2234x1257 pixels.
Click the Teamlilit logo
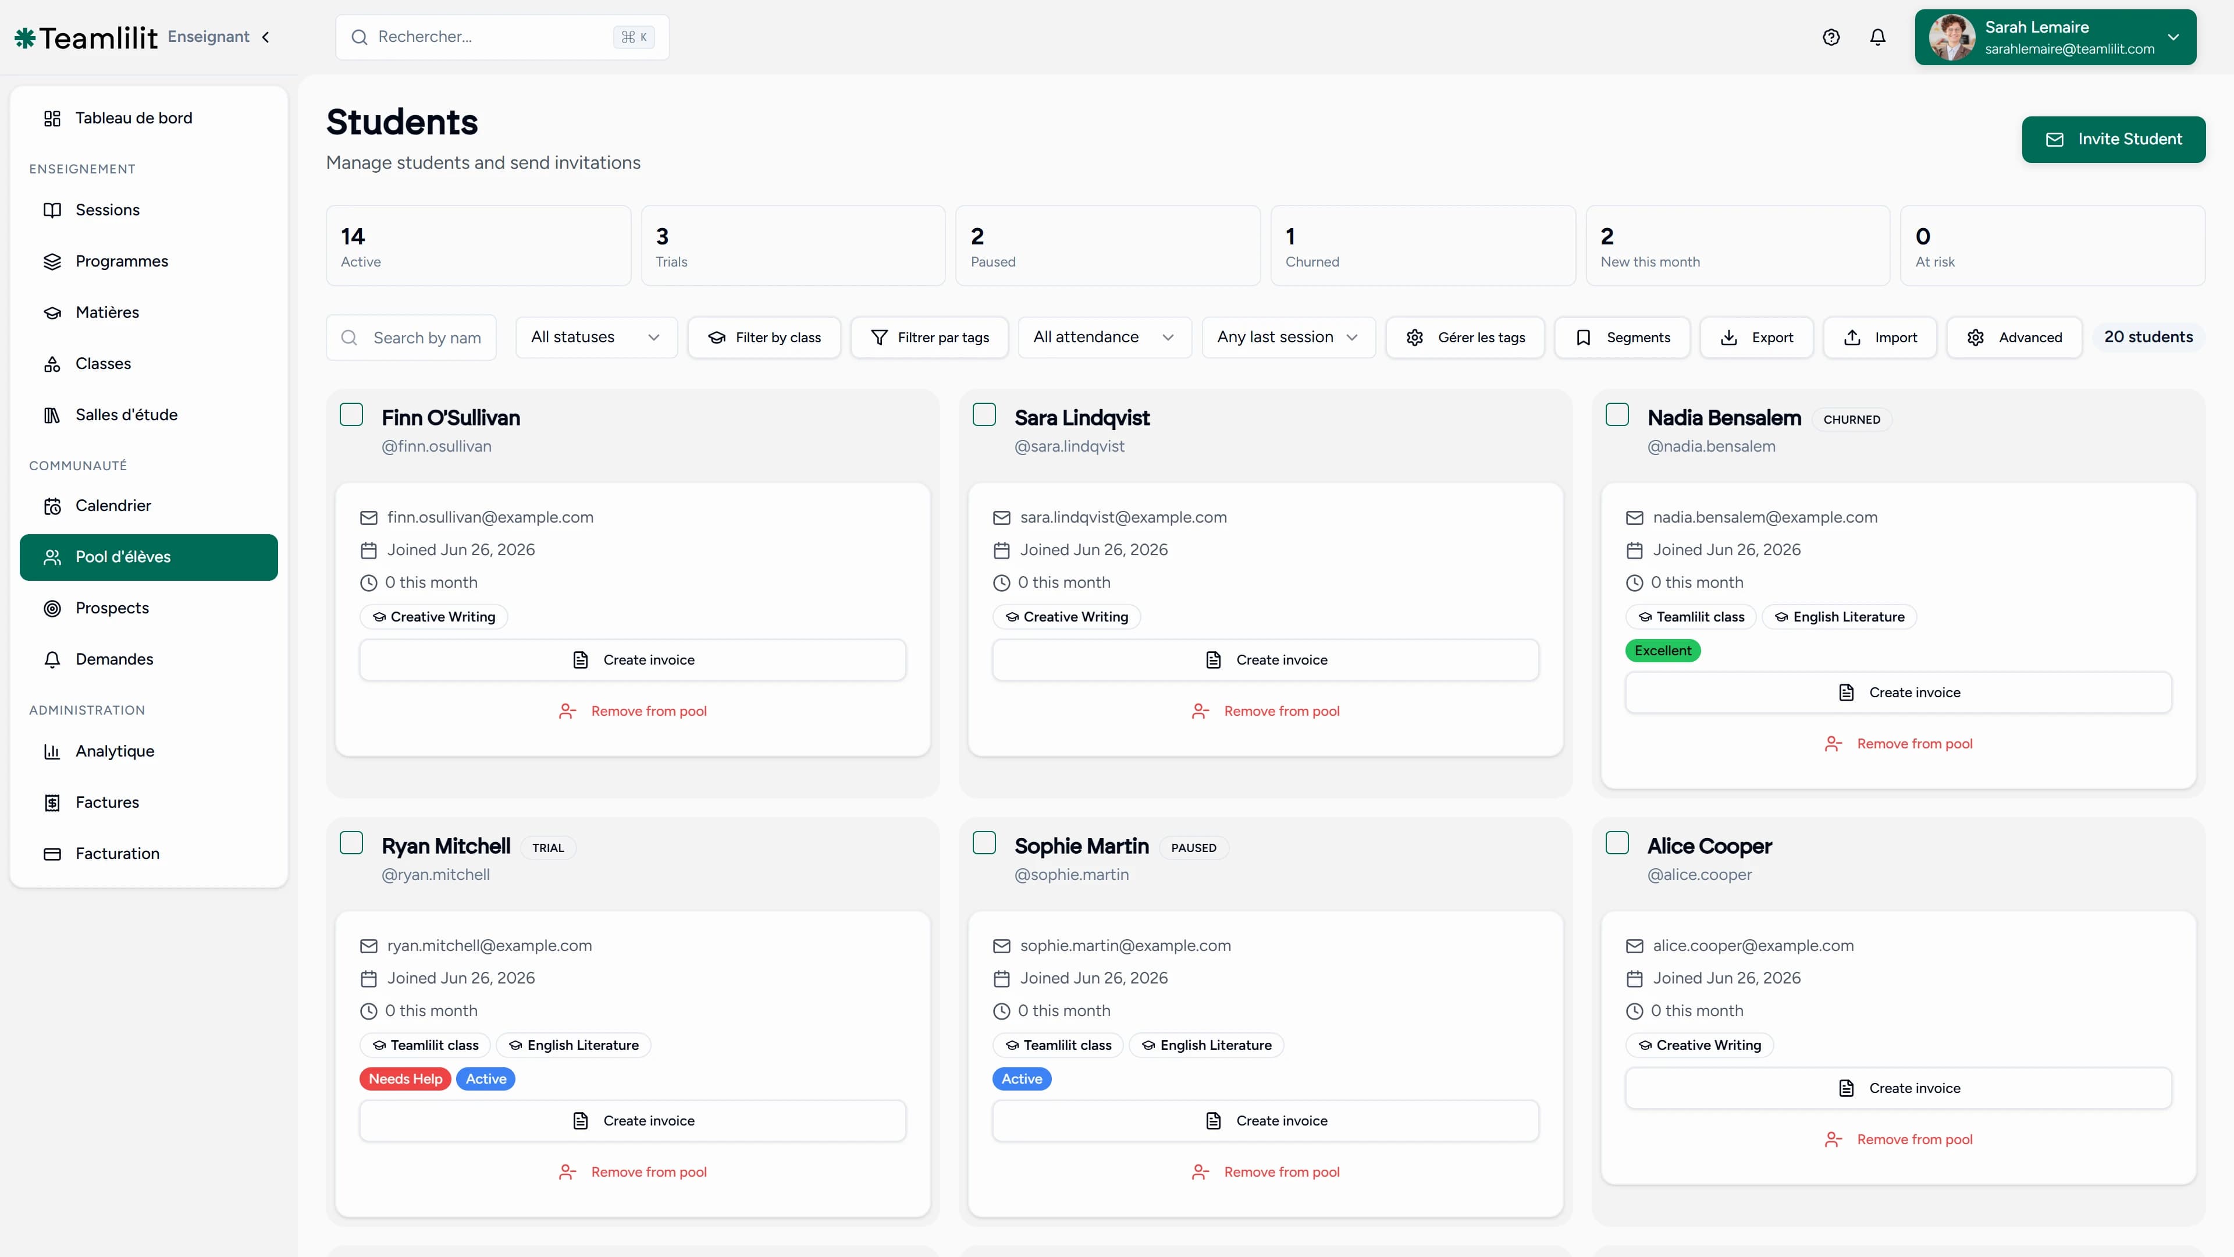coord(87,37)
